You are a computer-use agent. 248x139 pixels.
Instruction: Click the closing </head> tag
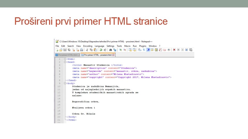click(71, 80)
